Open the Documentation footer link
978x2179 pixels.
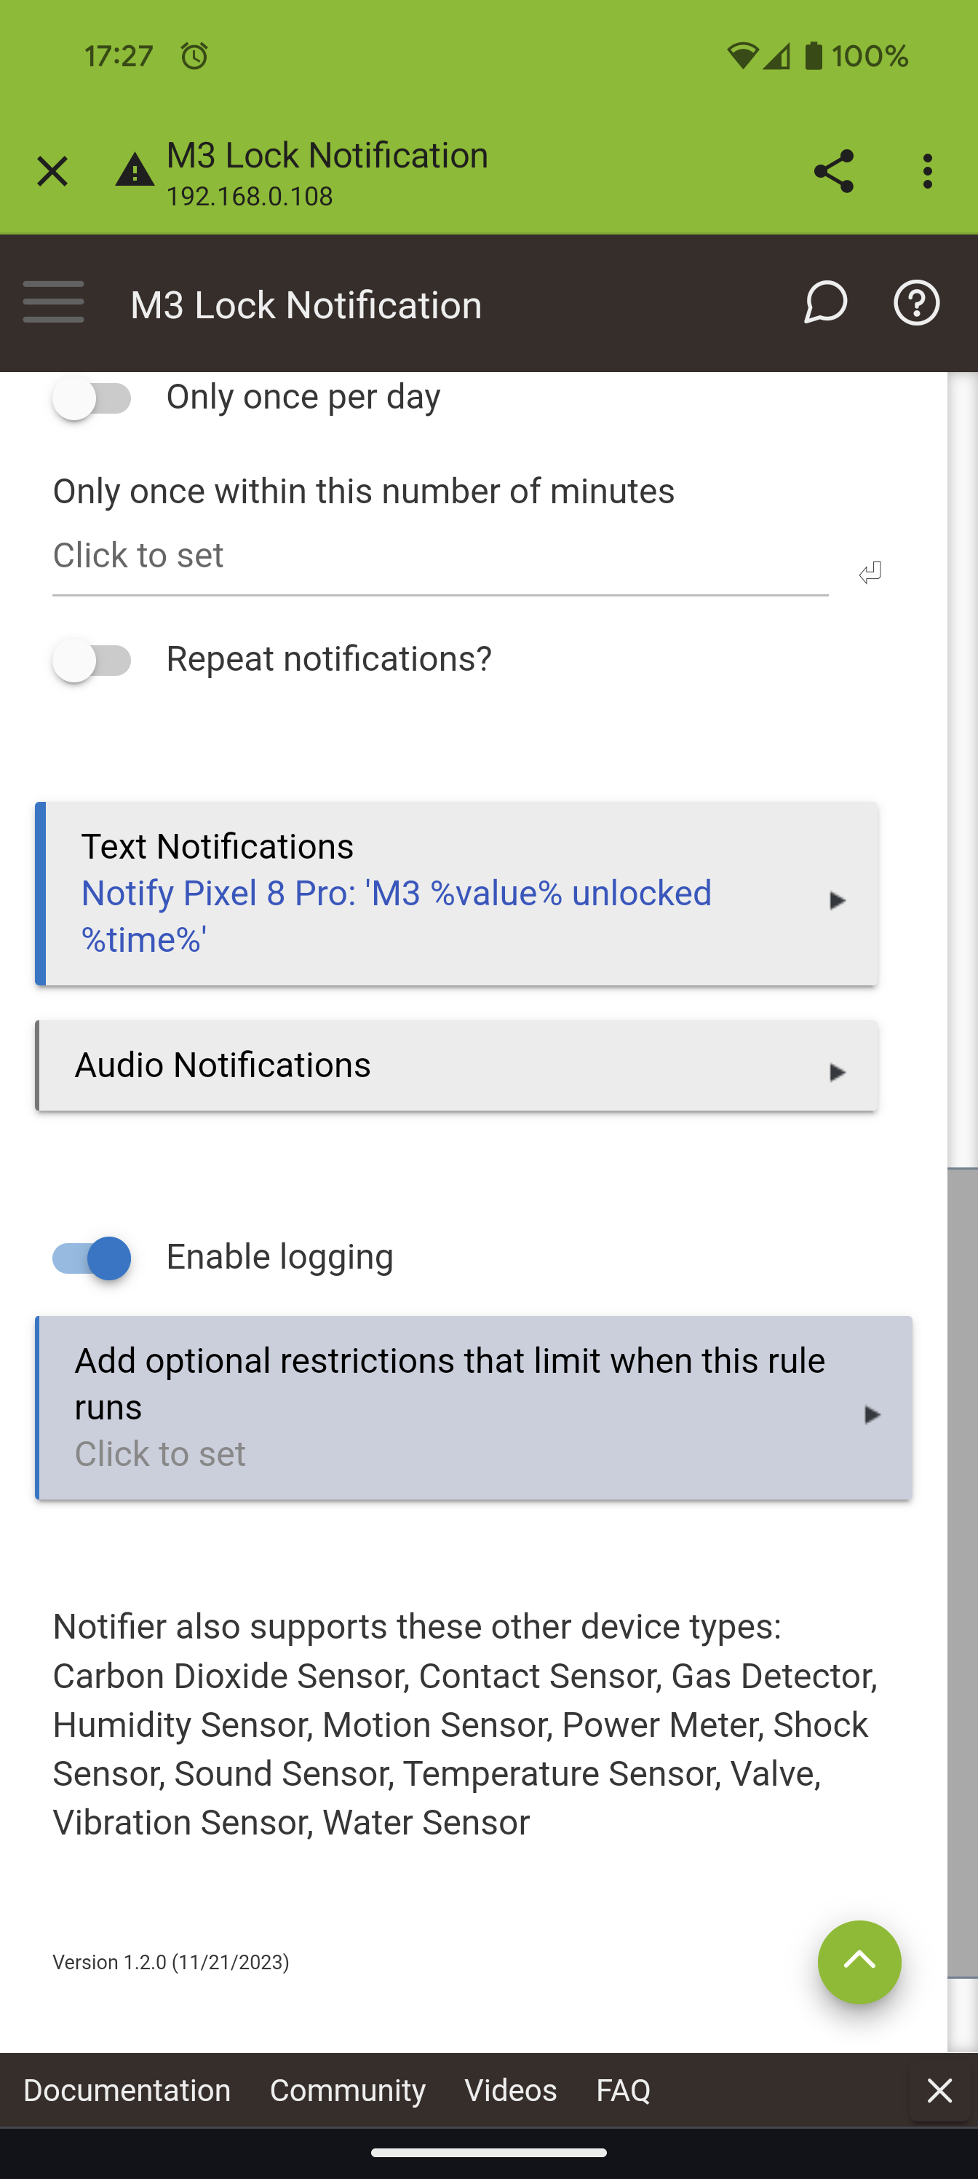[x=127, y=2090]
